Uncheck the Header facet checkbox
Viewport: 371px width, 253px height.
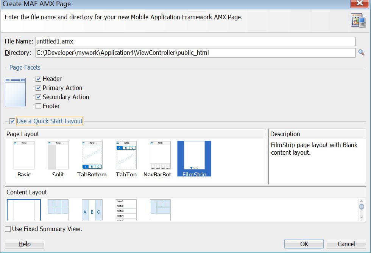38,79
